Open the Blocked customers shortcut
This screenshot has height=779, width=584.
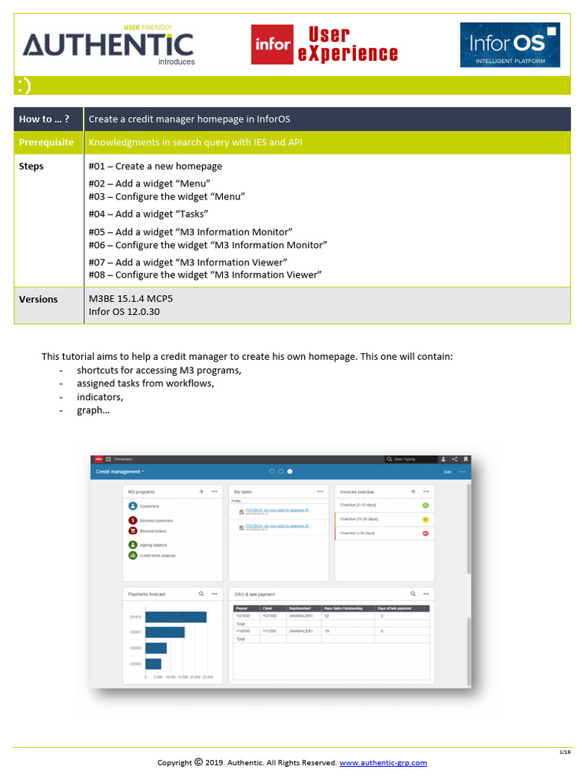tap(151, 520)
